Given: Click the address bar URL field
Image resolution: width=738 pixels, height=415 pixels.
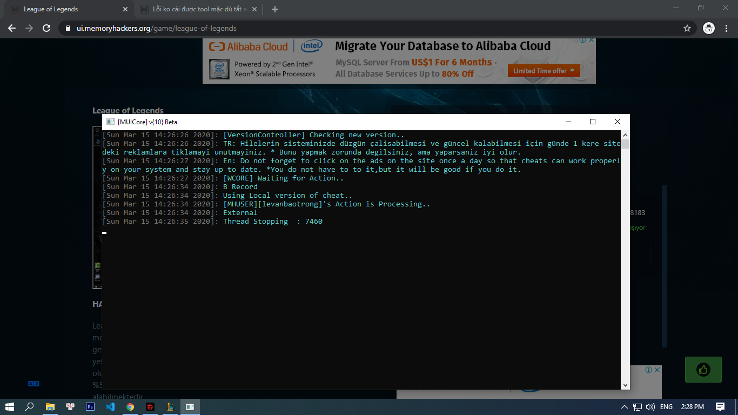Looking at the screenshot, I should 378,28.
